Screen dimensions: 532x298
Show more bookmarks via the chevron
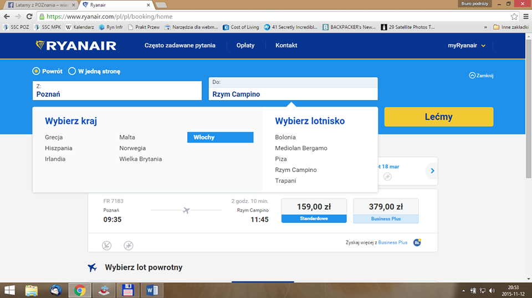[485, 27]
